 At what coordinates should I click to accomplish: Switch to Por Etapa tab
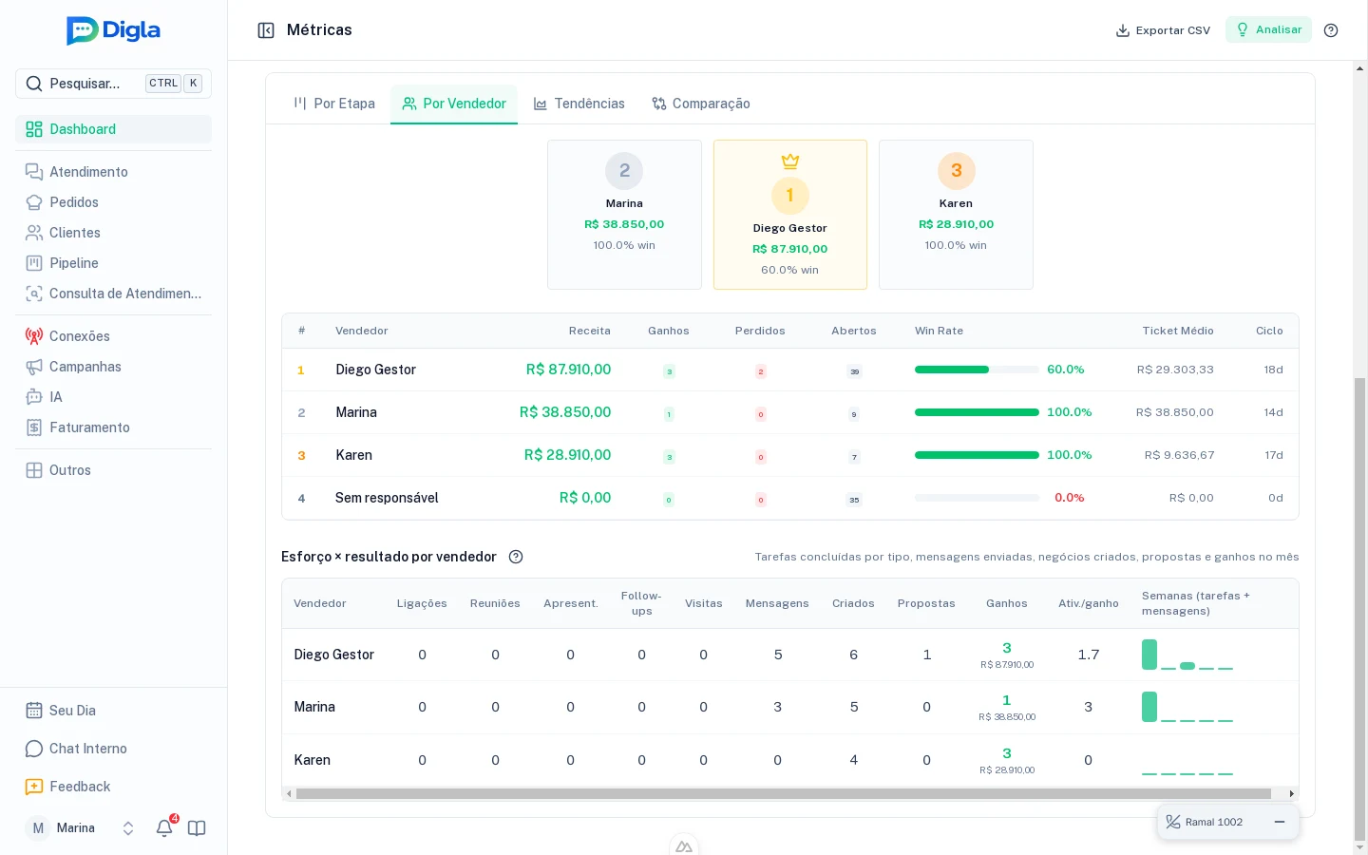click(334, 104)
